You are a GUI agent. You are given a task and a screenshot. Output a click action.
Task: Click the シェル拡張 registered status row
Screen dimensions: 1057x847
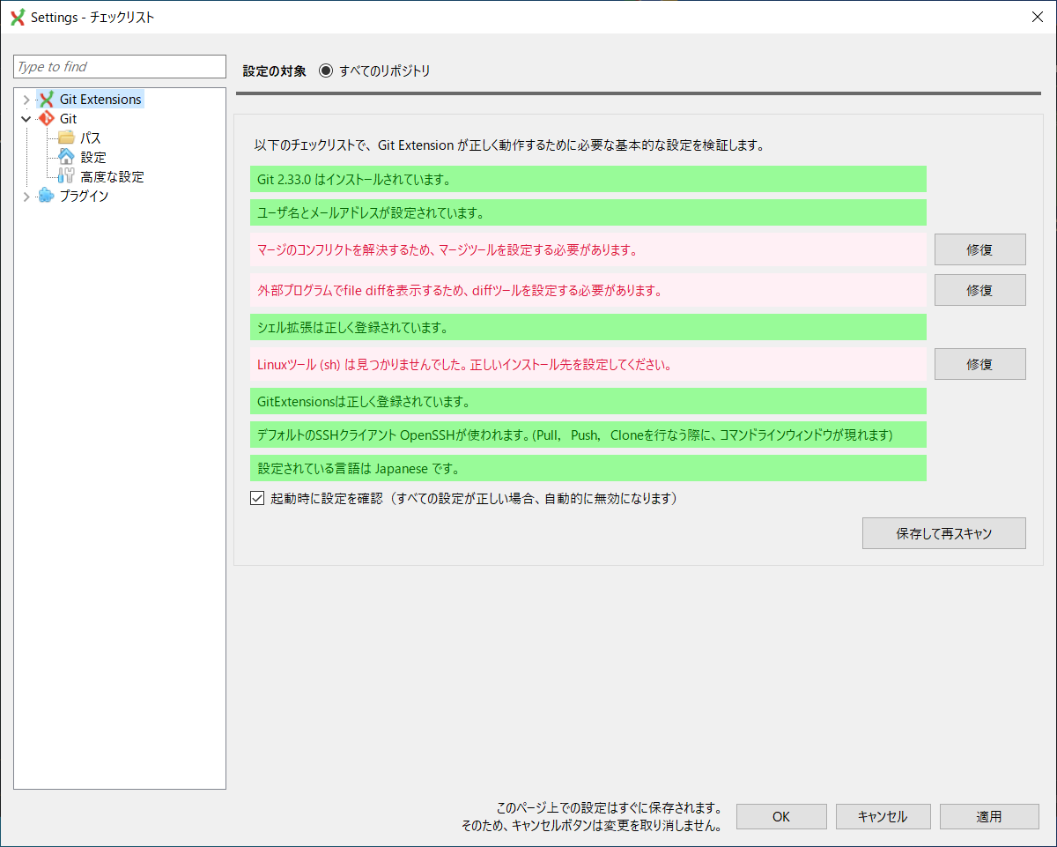coord(588,327)
